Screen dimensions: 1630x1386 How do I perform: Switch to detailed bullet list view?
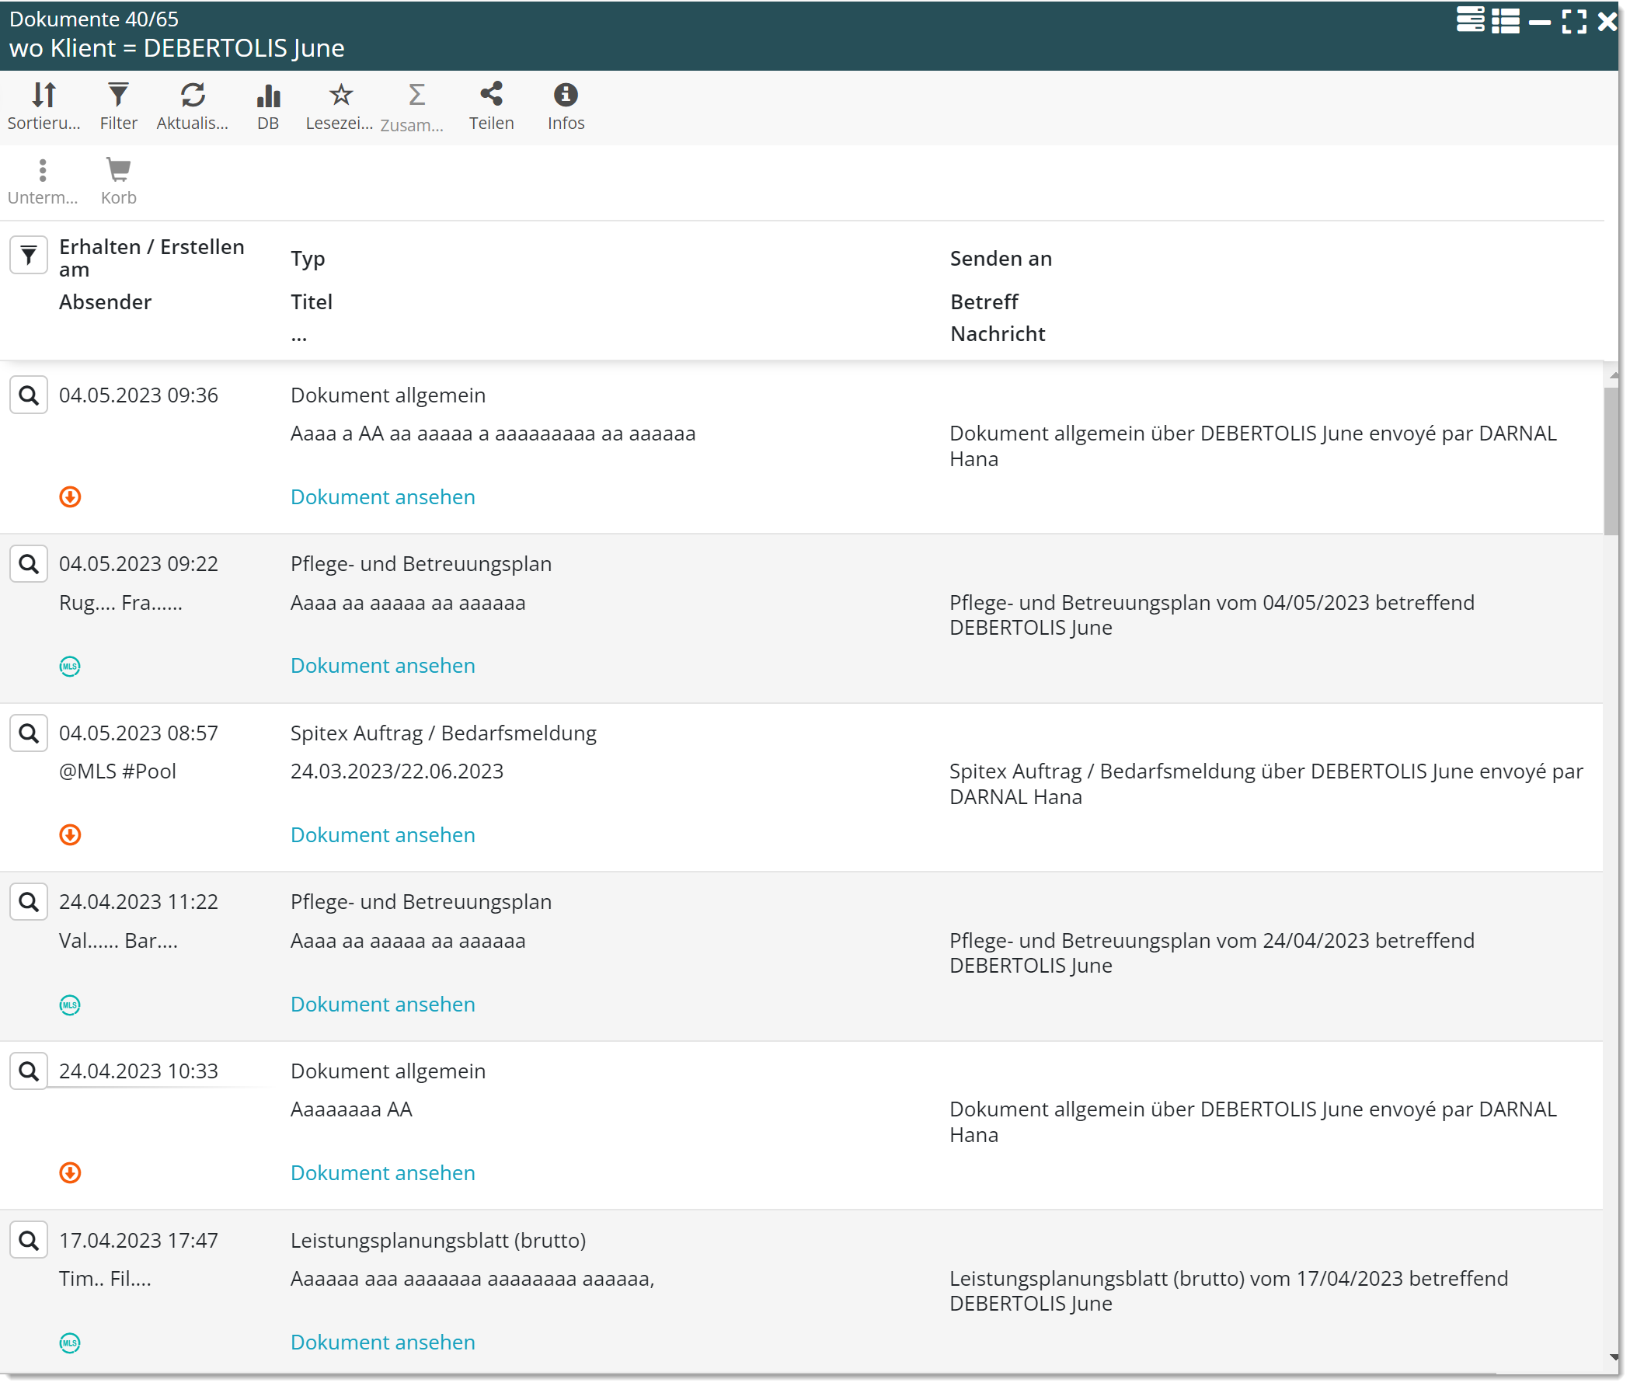pyautogui.click(x=1505, y=20)
